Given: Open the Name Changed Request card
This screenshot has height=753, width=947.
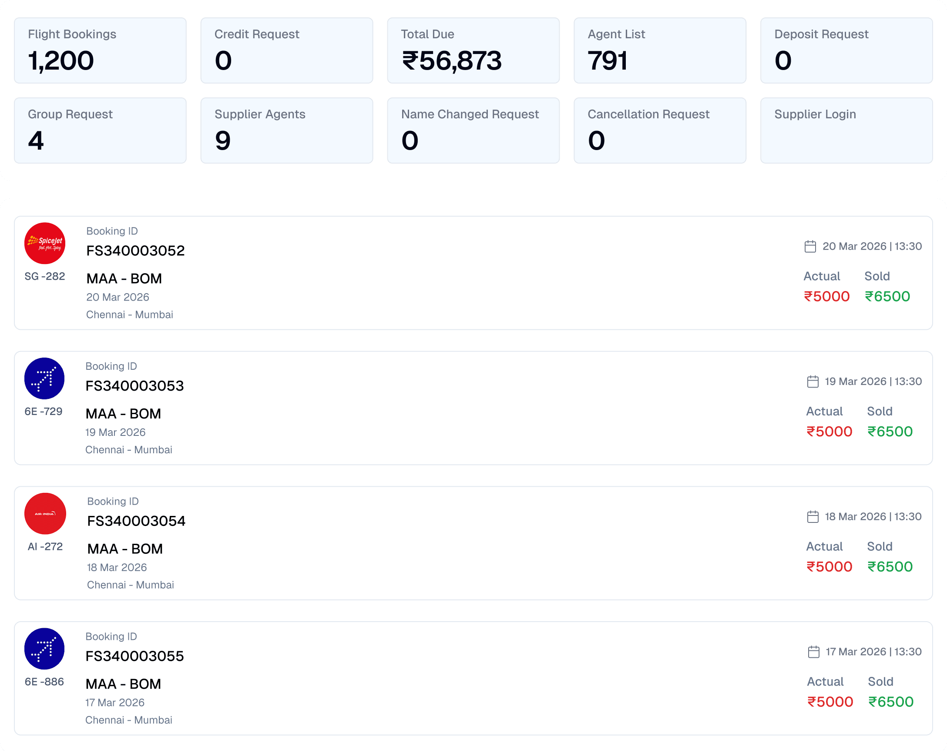Looking at the screenshot, I should (473, 131).
